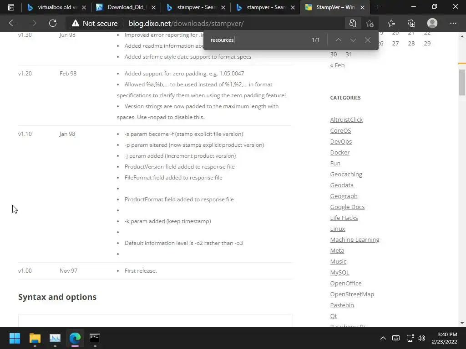Open the Music category link
The image size is (466, 349).
click(338, 261)
